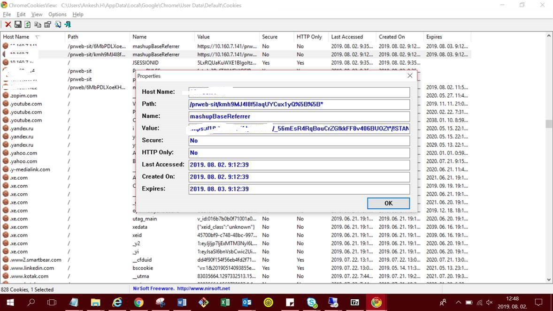This screenshot has width=553, height=311.
Task: Click the muted volume tray icon
Action: pyautogui.click(x=490, y=302)
